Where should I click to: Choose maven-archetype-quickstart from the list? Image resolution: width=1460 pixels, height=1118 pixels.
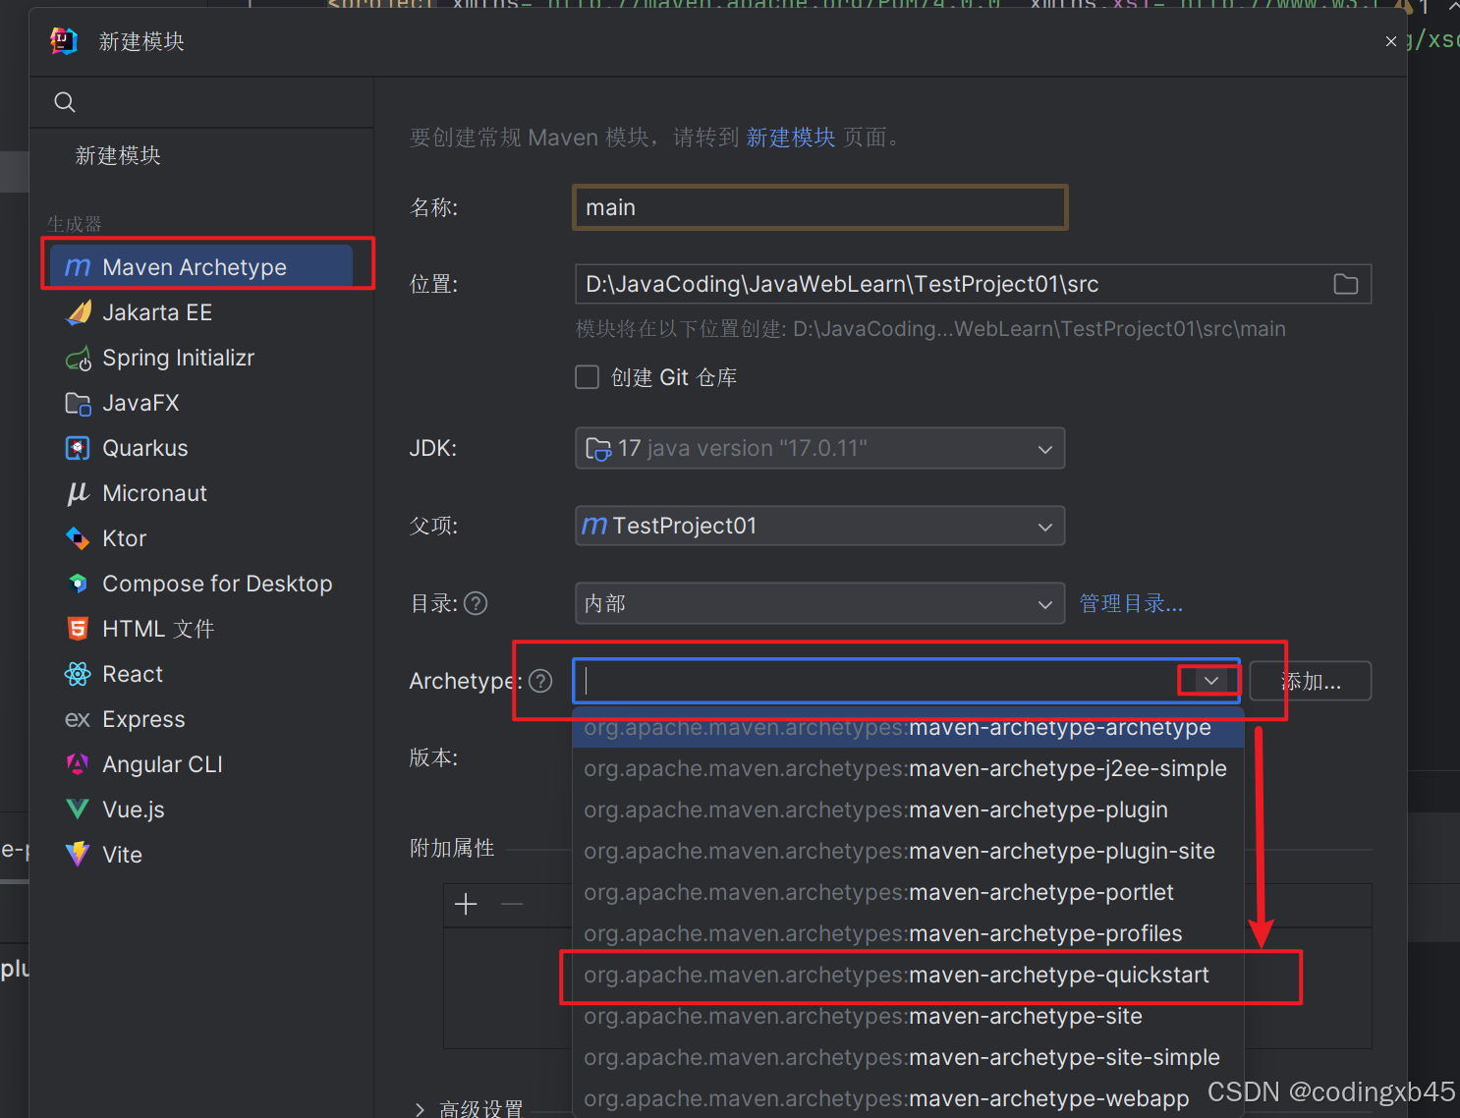point(908,975)
